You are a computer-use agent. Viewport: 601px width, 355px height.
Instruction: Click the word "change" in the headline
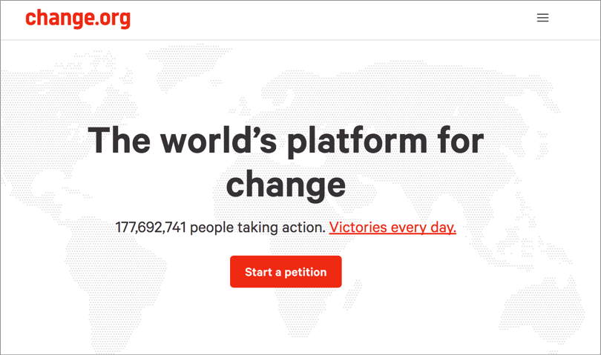(x=286, y=185)
